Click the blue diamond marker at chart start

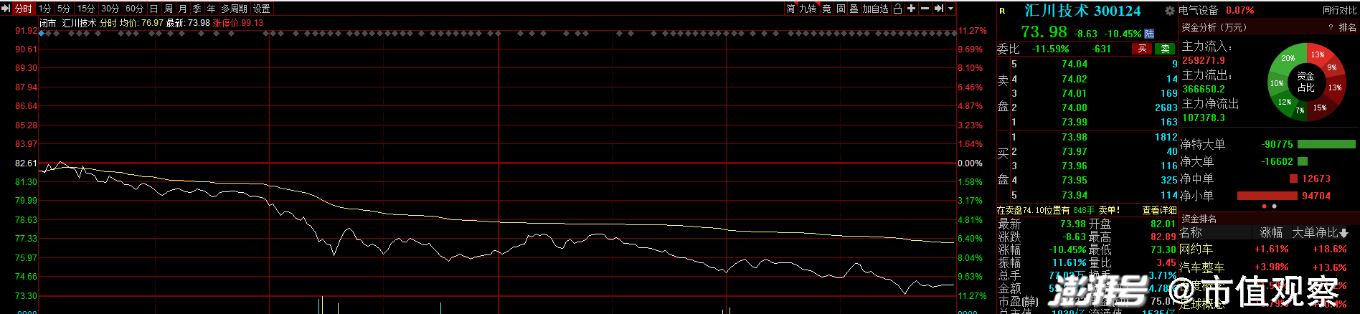(x=42, y=33)
